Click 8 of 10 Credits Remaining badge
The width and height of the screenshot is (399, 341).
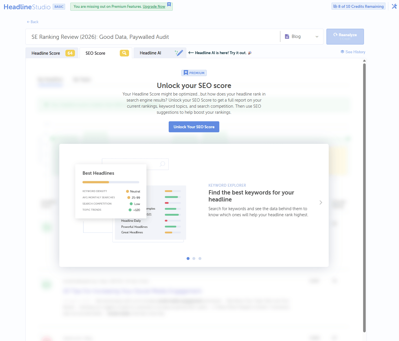[x=358, y=6]
